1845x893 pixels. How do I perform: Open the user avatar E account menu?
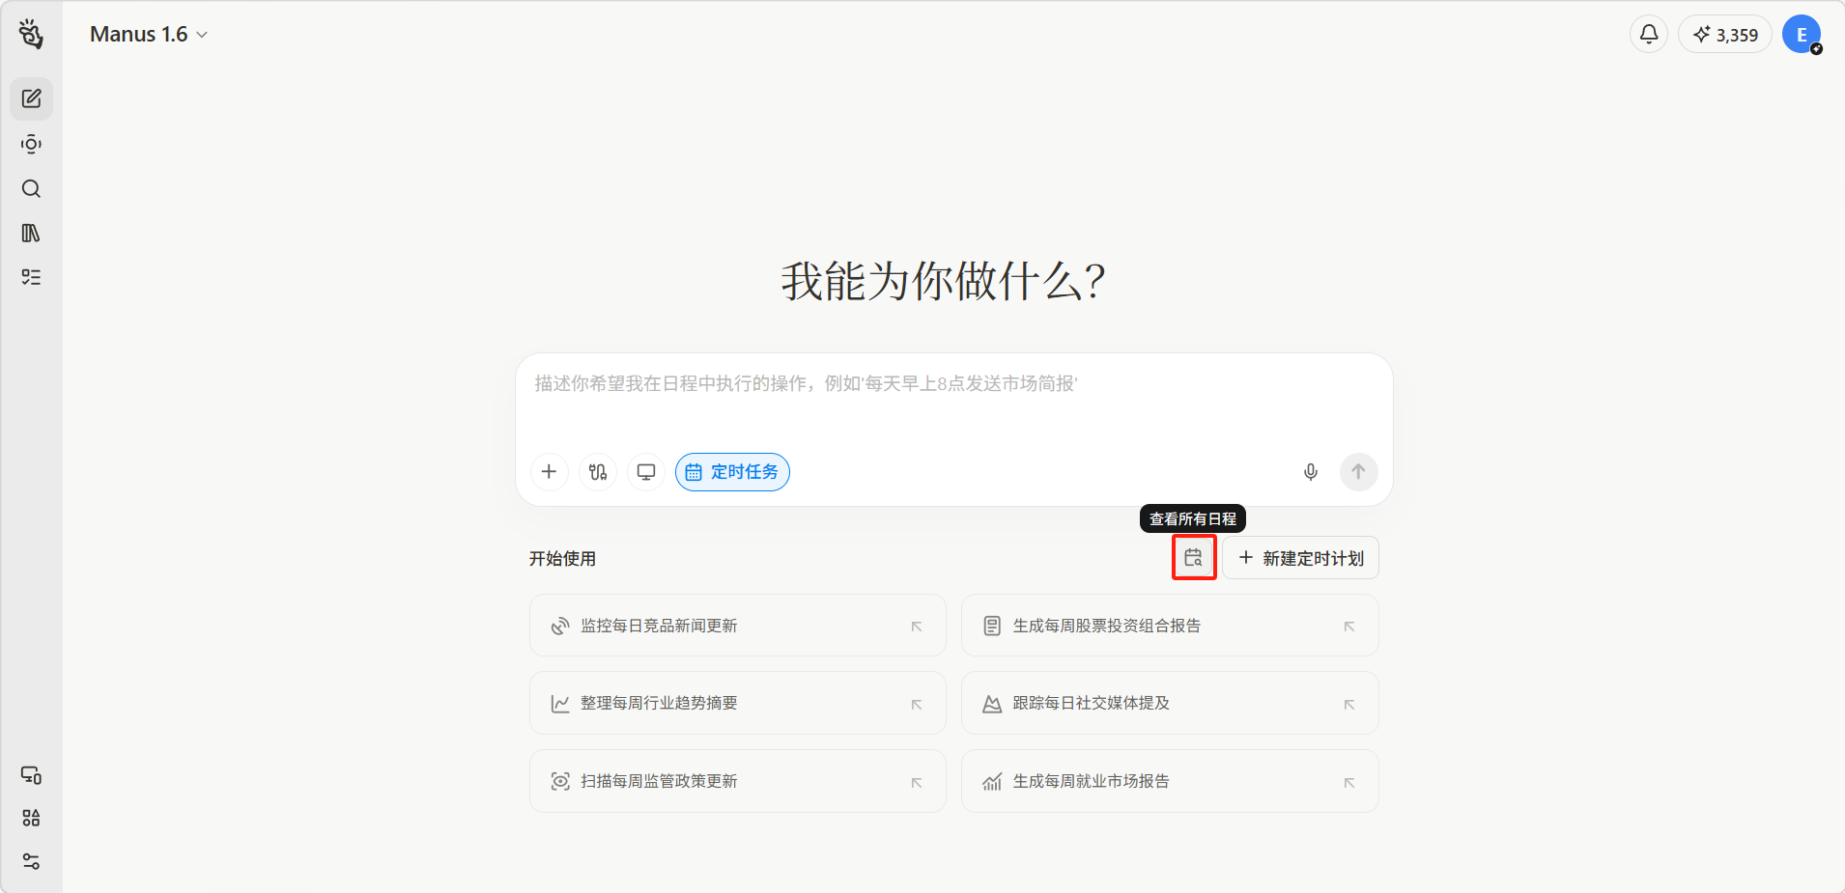coord(1801,35)
